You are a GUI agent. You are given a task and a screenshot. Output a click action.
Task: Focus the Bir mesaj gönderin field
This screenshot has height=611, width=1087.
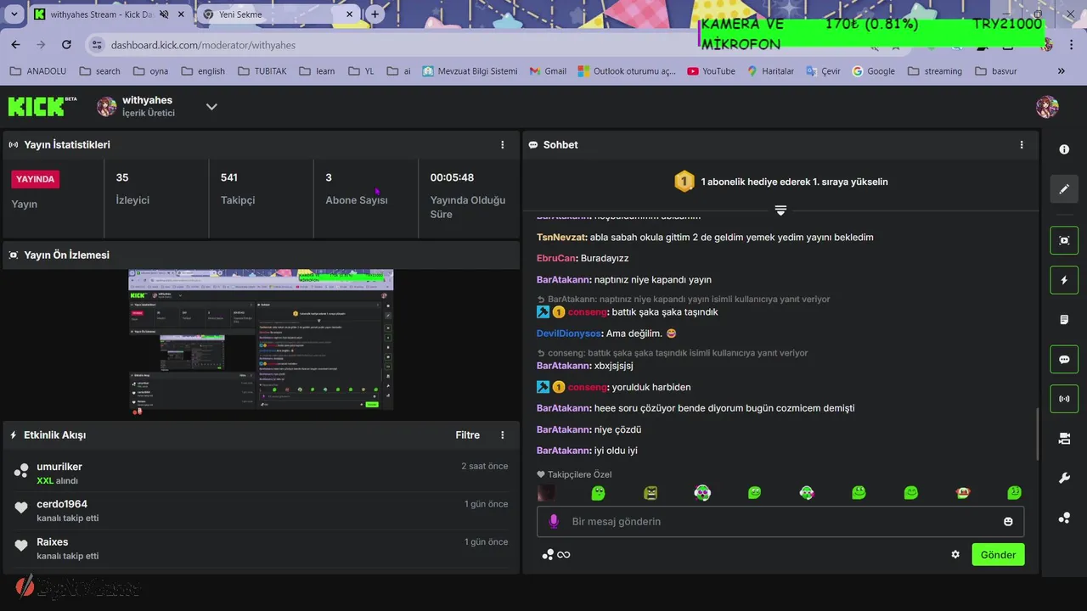pos(780,521)
